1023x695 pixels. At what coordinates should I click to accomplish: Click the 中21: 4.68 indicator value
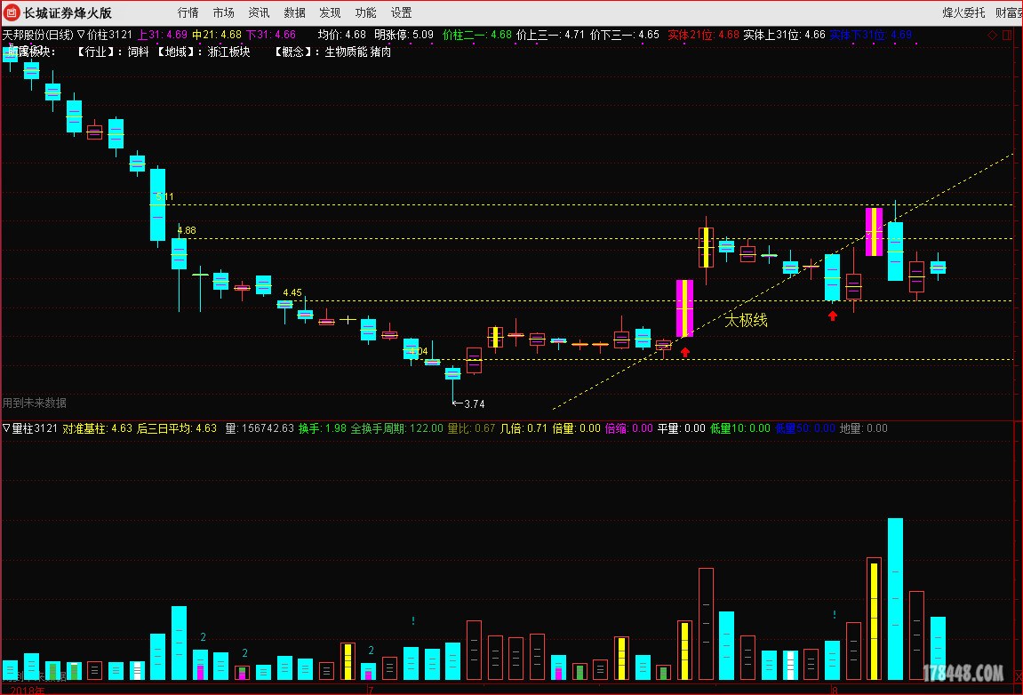216,35
